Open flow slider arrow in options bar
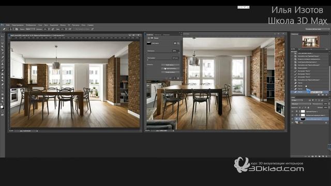This screenshot has height=186, width=331. point(66,29)
